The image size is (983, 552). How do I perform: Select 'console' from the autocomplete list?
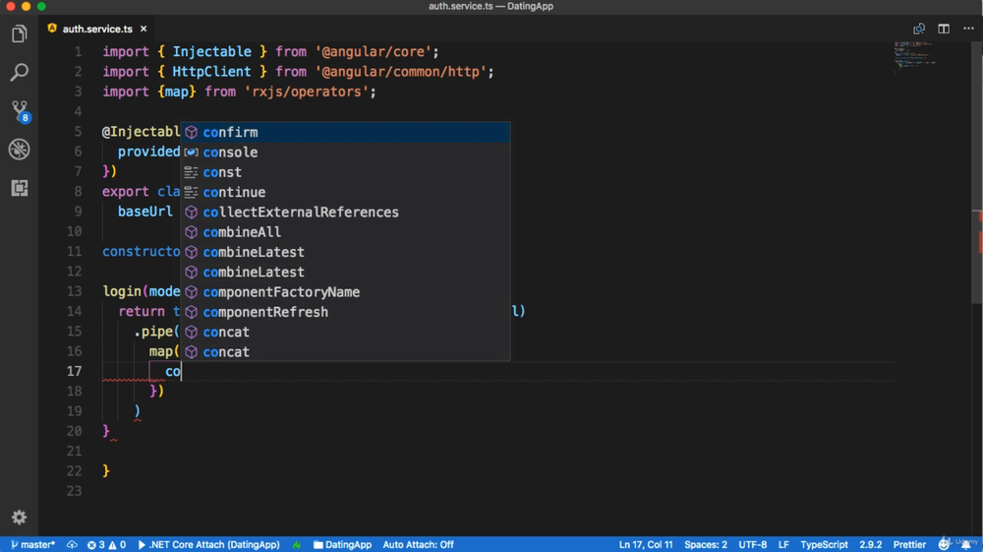(x=230, y=153)
